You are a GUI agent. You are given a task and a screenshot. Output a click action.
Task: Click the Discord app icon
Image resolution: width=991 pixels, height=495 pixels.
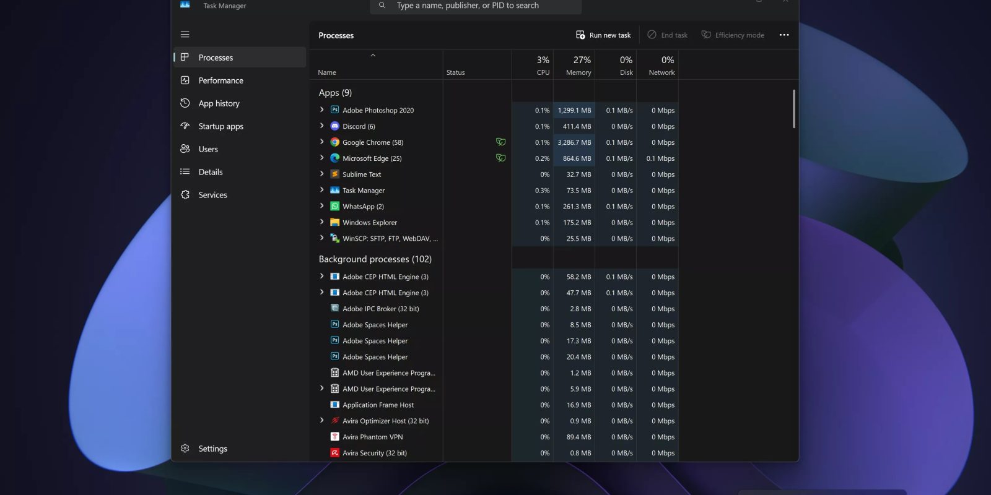pyautogui.click(x=334, y=126)
